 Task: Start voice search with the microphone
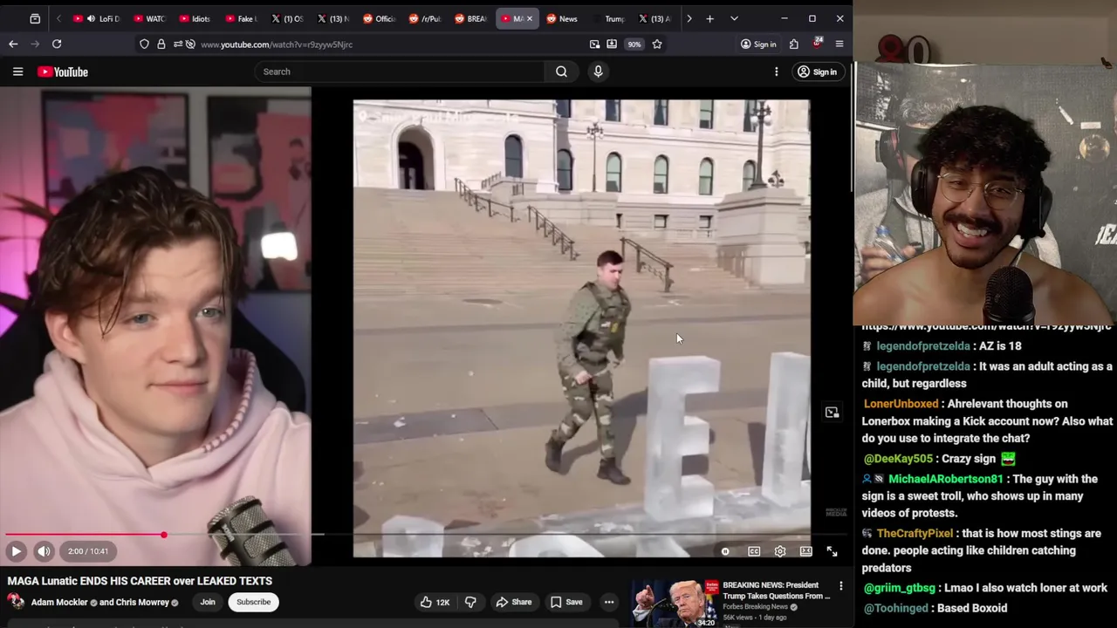tap(598, 72)
